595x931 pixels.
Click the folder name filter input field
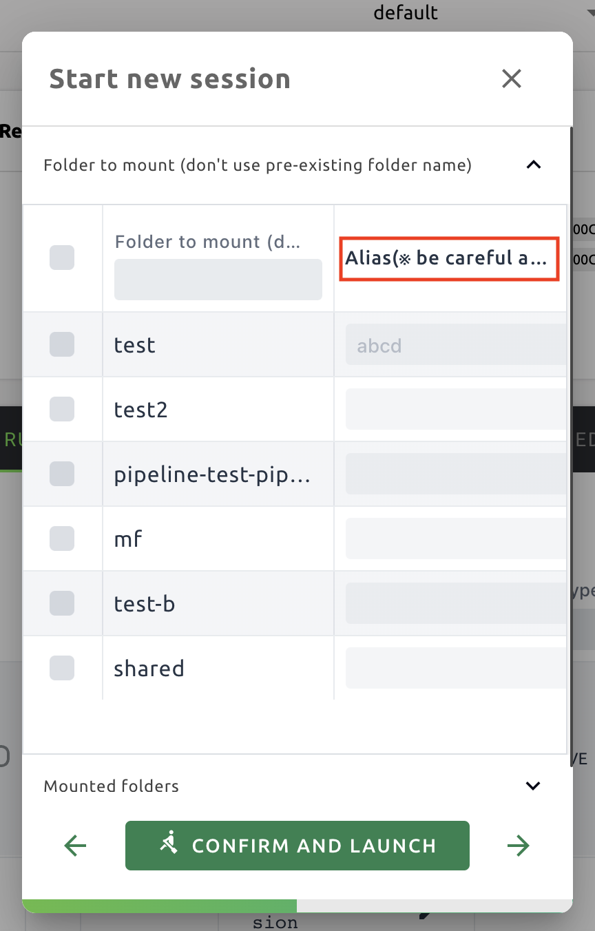pos(218,280)
